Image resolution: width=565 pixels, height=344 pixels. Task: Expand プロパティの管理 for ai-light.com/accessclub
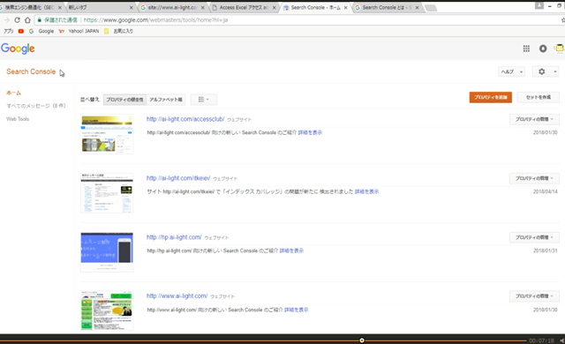534,119
